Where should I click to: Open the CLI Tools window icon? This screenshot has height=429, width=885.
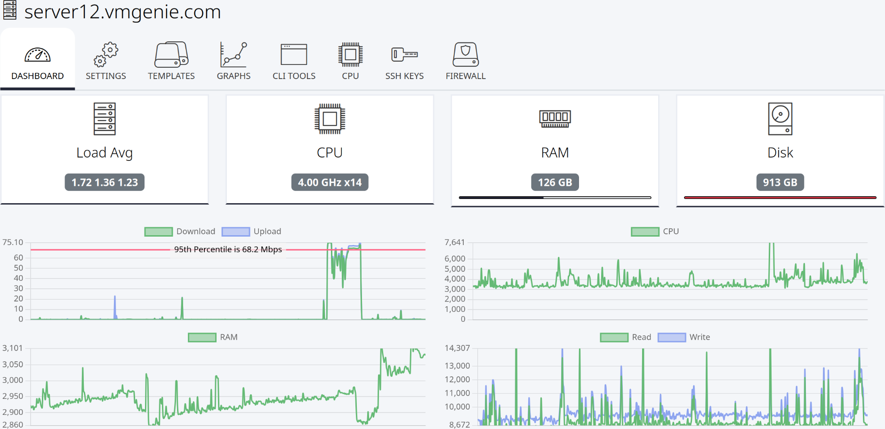(294, 55)
